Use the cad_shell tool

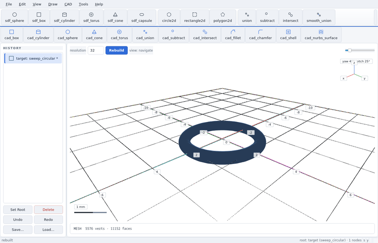coord(288,35)
